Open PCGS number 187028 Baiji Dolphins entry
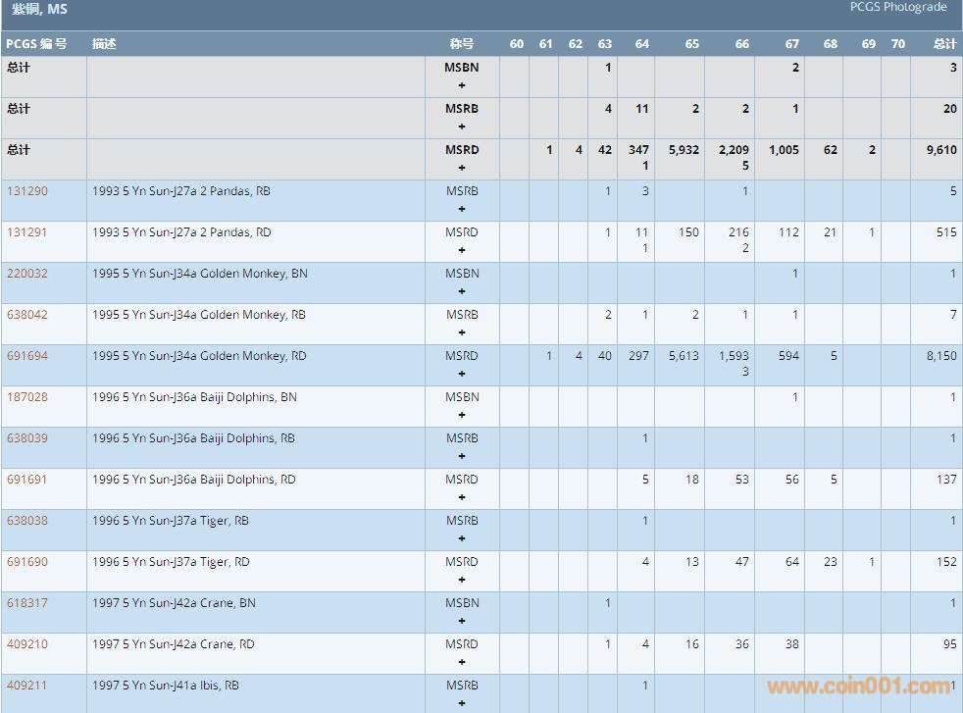Image resolution: width=963 pixels, height=713 pixels. point(27,397)
